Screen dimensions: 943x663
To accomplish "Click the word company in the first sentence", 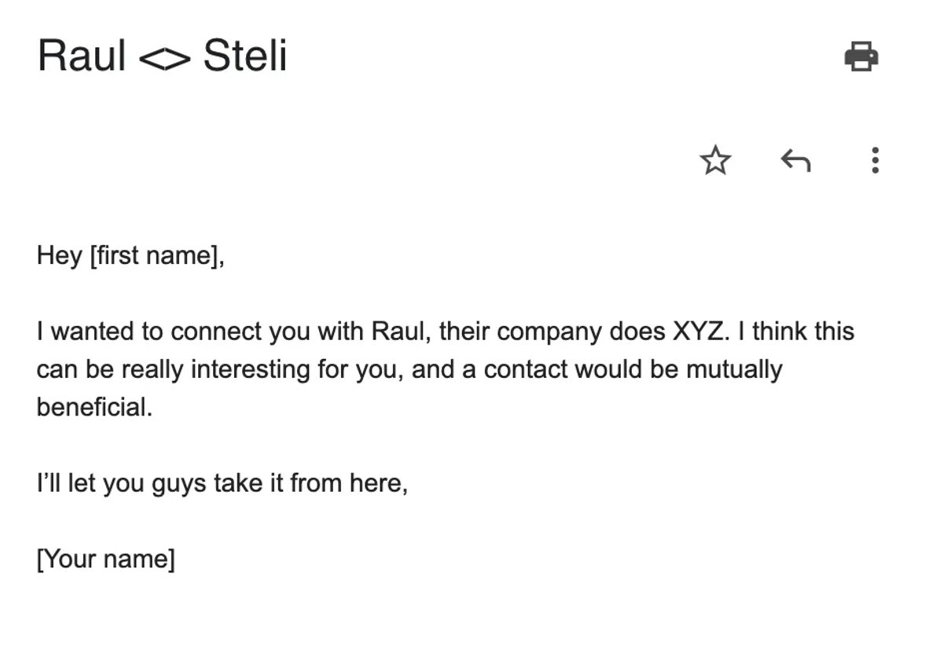I will (x=549, y=332).
